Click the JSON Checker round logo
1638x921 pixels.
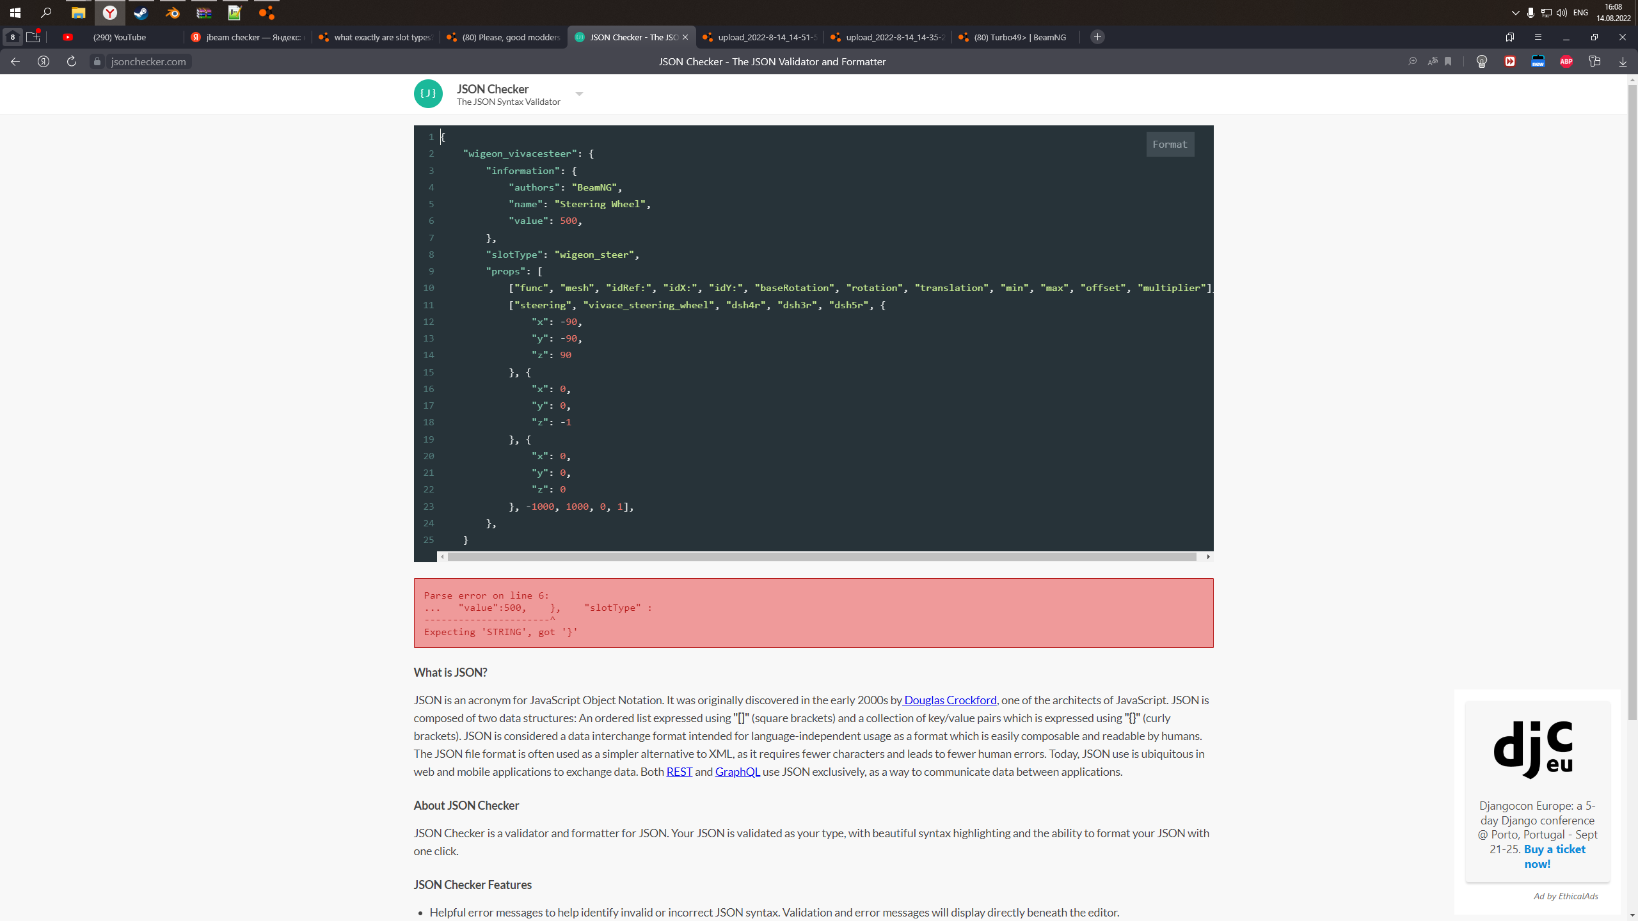coord(428,94)
